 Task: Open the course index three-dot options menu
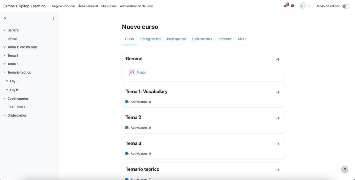[53, 18]
